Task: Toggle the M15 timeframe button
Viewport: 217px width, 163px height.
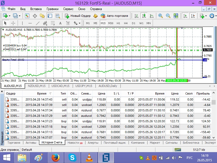Action: tap(103, 23)
